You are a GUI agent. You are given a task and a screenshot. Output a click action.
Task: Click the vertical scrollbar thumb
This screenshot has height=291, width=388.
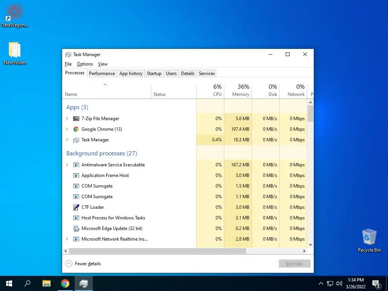311,113
